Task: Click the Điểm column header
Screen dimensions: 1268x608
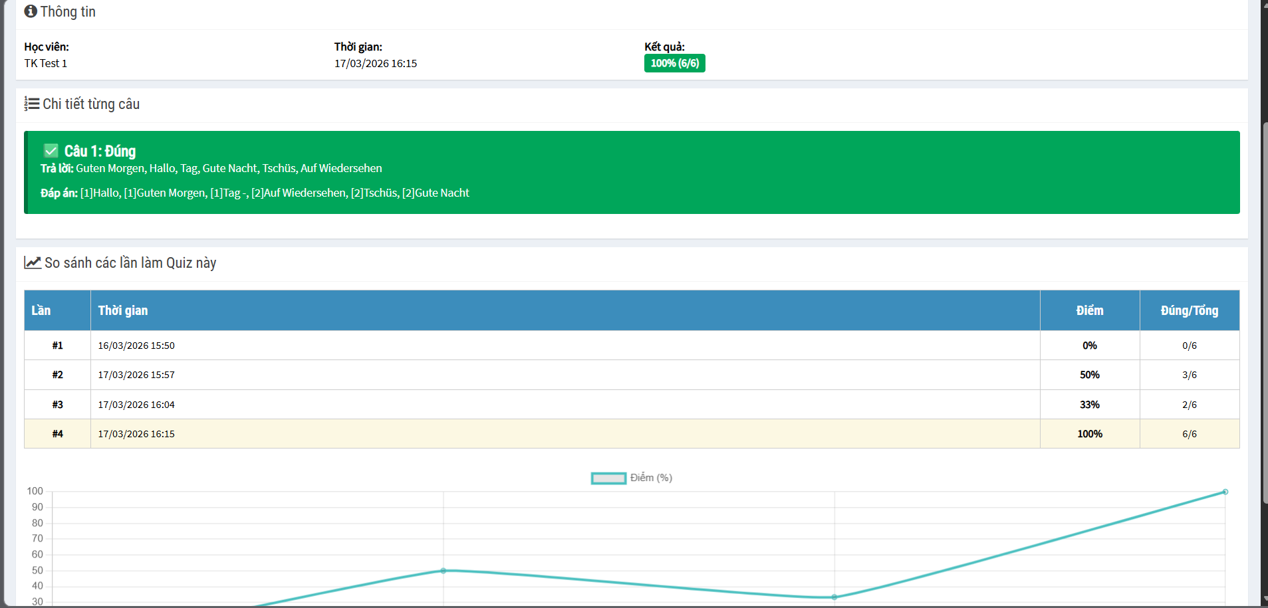Action: coord(1089,310)
